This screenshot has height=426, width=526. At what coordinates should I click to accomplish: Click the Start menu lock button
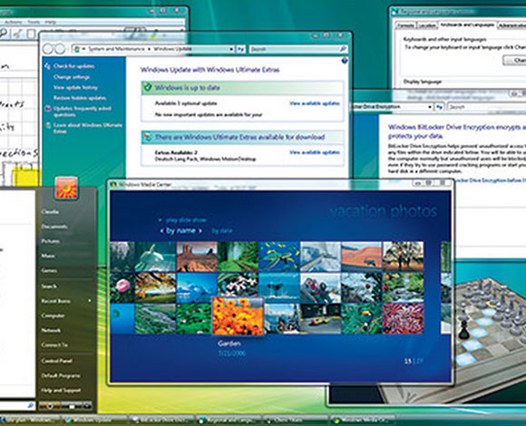coord(72,406)
